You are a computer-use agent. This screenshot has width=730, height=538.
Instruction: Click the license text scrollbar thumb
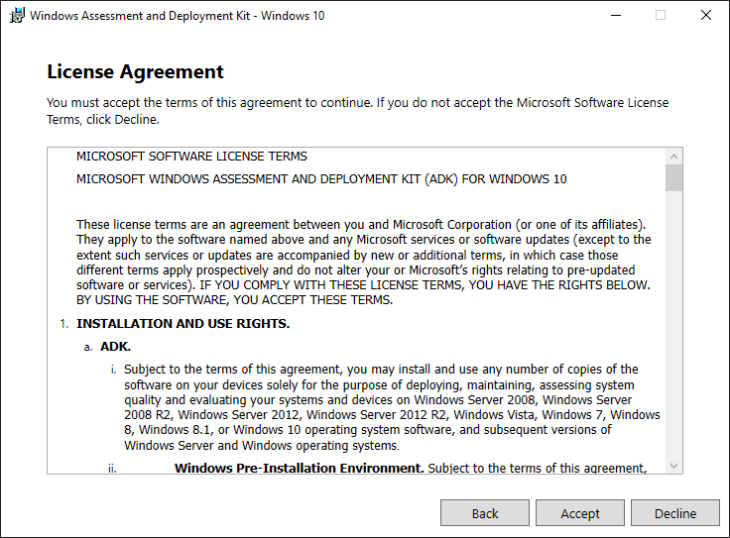674,178
